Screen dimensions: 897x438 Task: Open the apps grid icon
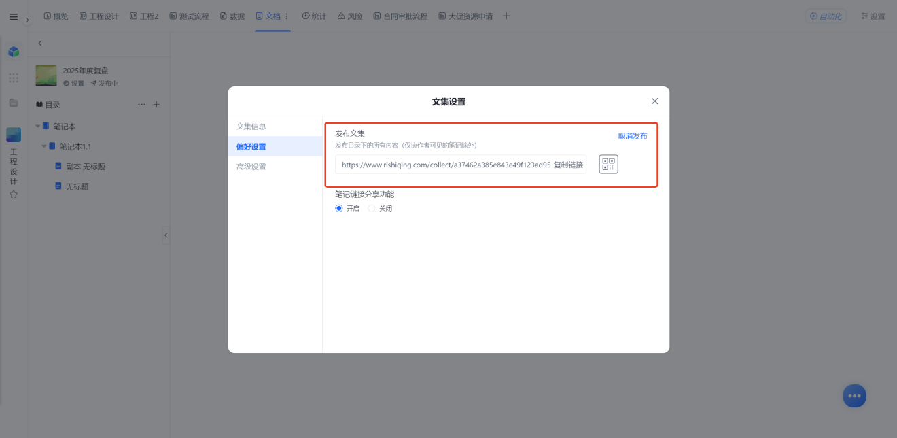click(x=14, y=78)
